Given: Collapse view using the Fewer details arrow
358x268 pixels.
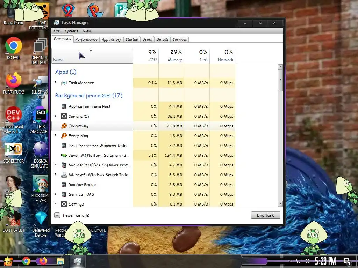Looking at the screenshot, I should [x=57, y=215].
